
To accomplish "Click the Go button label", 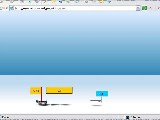I will [149, 8].
